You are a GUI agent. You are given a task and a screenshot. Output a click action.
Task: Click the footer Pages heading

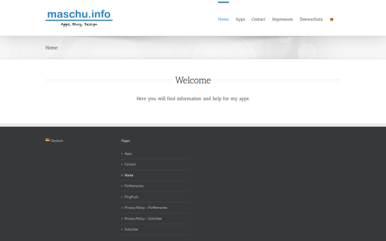click(x=125, y=141)
